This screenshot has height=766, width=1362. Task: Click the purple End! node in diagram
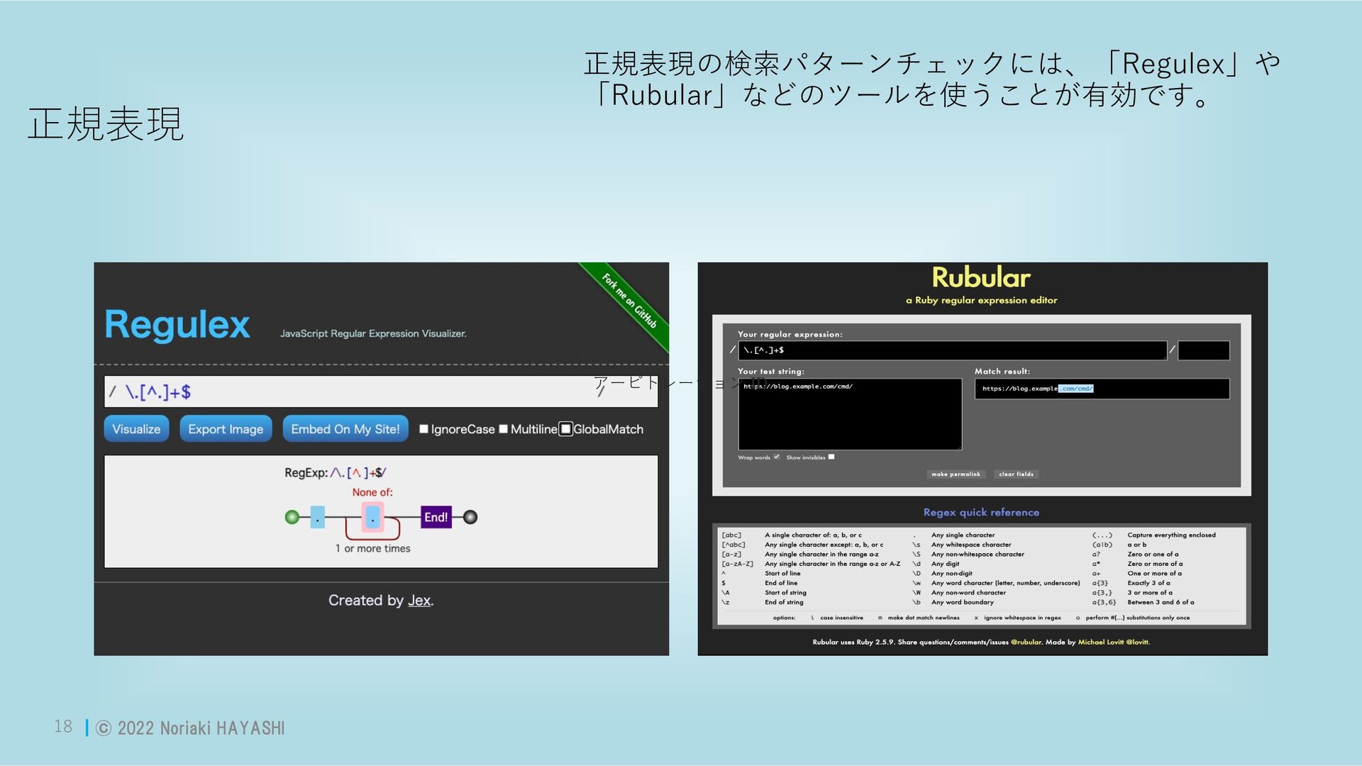pyautogui.click(x=436, y=517)
